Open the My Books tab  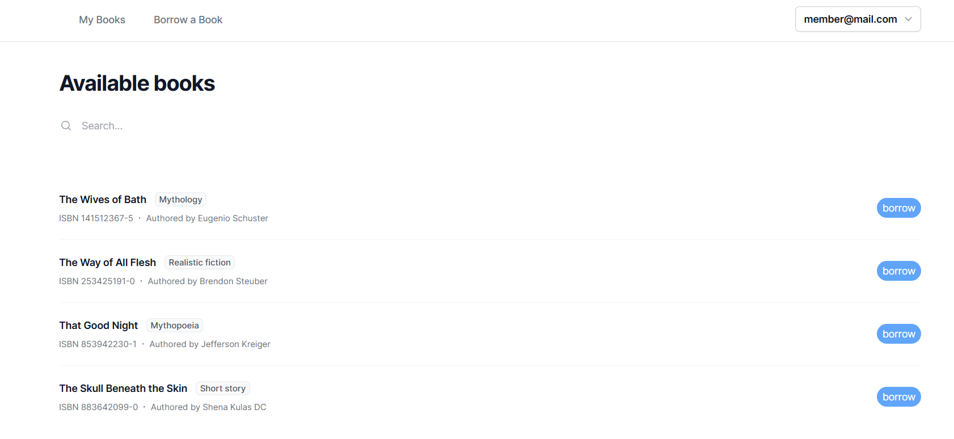[102, 20]
